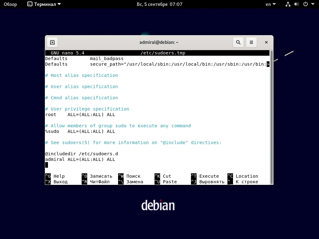Click the wired network icon in the top bar
Screen dimensions: 319x239
coord(288,4)
